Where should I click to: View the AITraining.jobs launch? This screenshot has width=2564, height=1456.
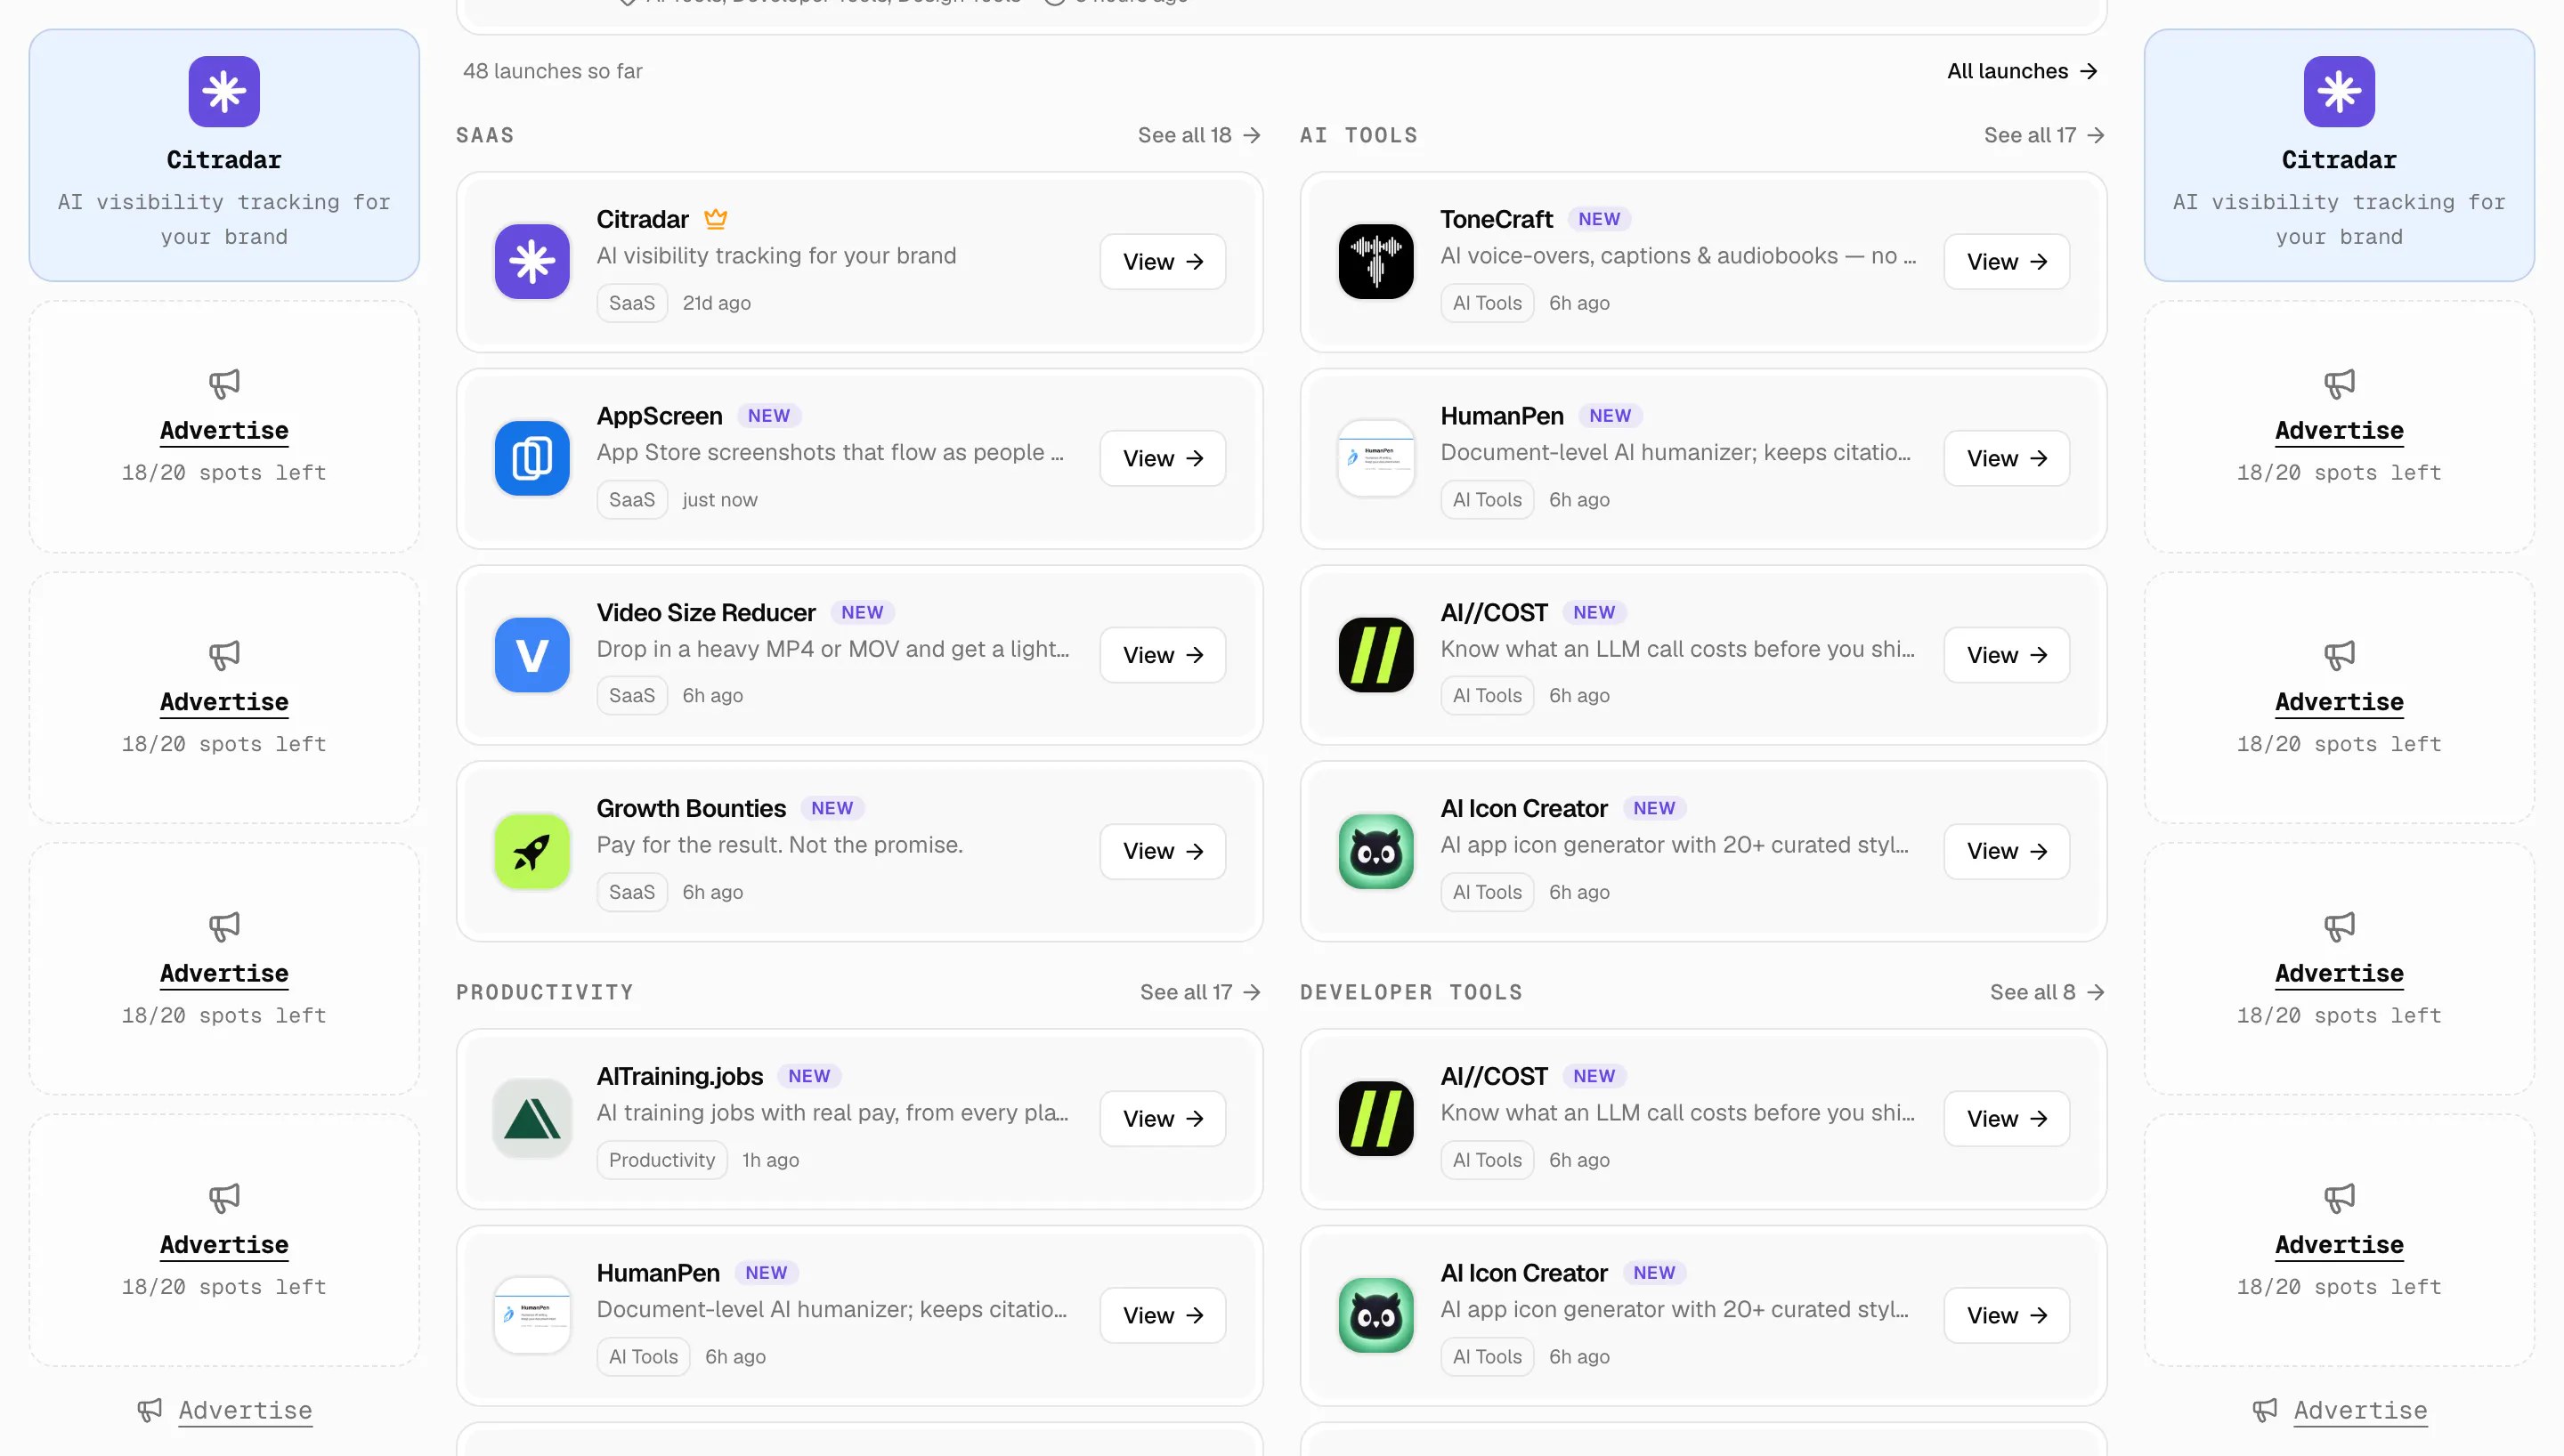1163,1118
